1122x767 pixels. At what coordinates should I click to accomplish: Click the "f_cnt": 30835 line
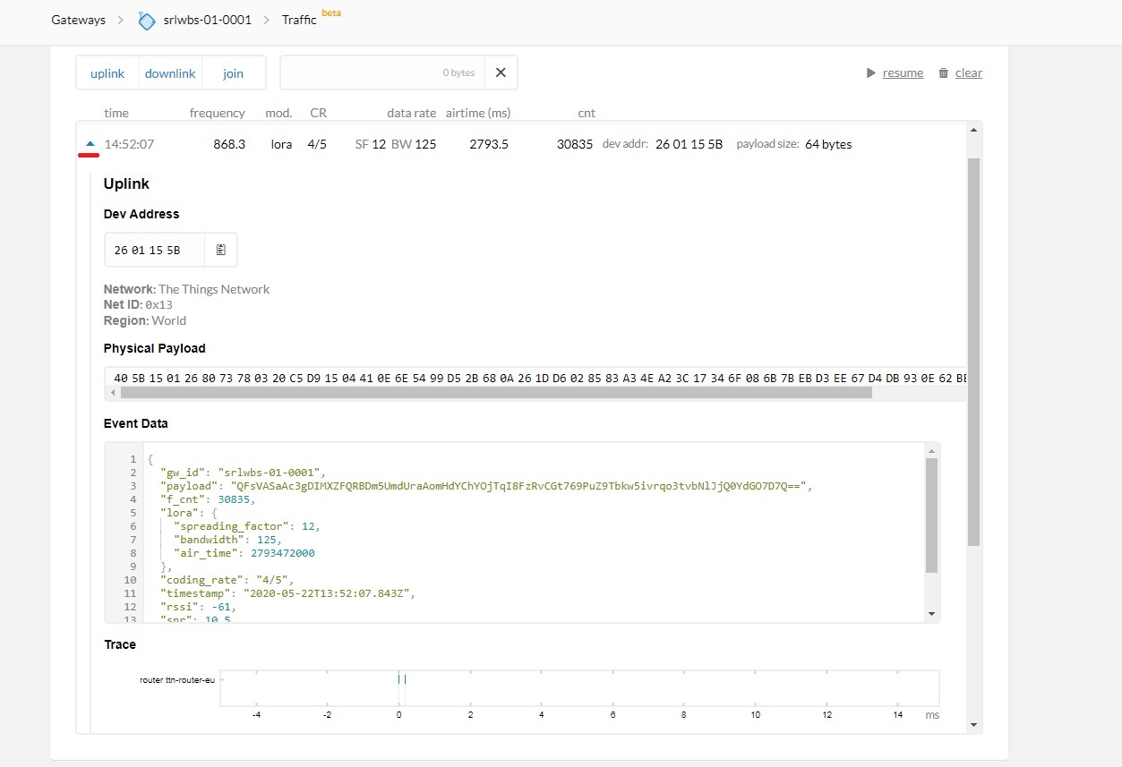(209, 499)
